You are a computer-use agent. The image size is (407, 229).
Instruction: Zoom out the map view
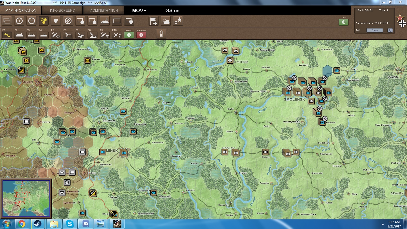pos(32,21)
